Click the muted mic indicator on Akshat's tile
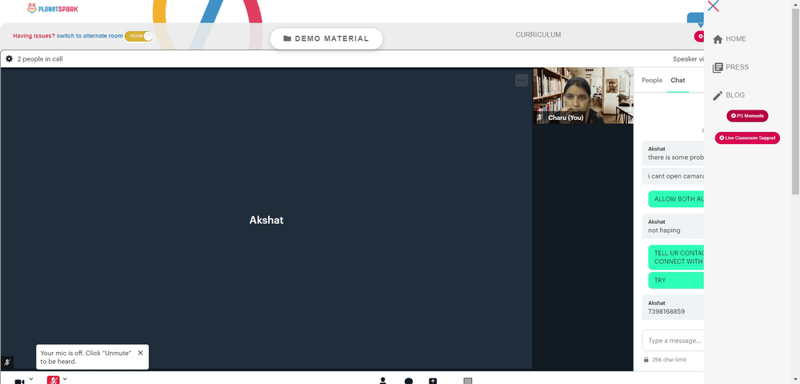Screen dimensions: 800x384 pyautogui.click(x=7, y=362)
